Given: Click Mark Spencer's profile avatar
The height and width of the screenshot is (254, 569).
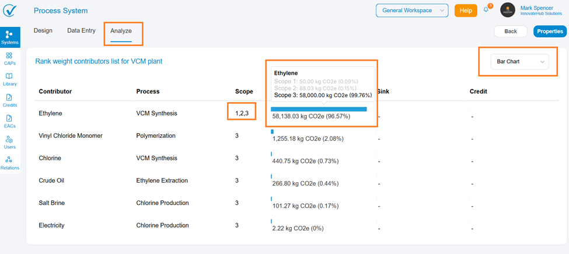Looking at the screenshot, I should [x=508, y=11].
